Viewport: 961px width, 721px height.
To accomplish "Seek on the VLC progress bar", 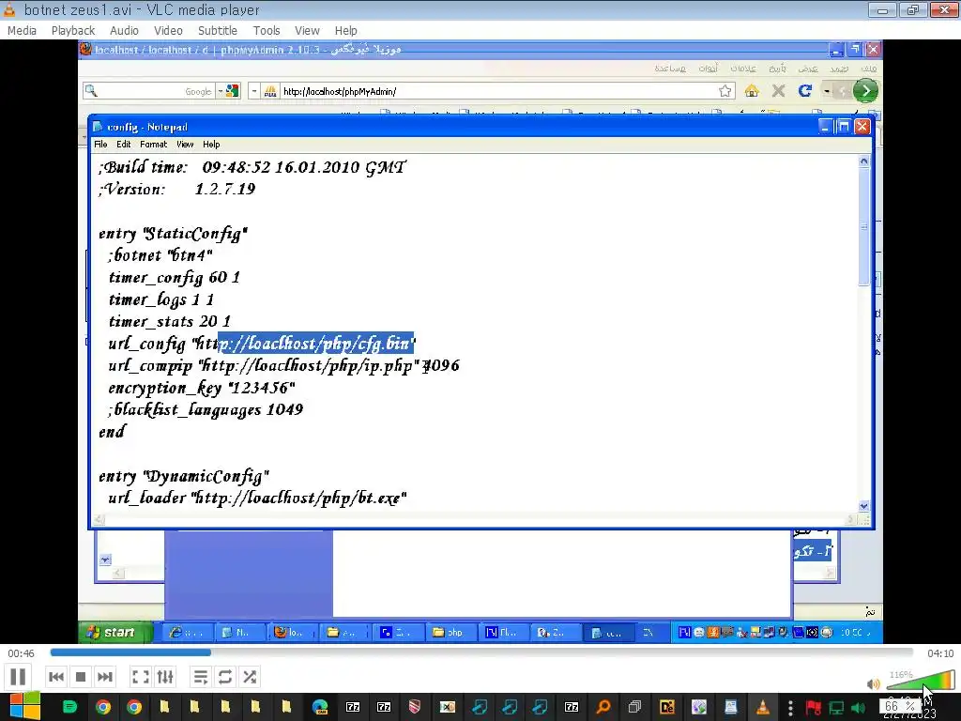I will pos(481,653).
